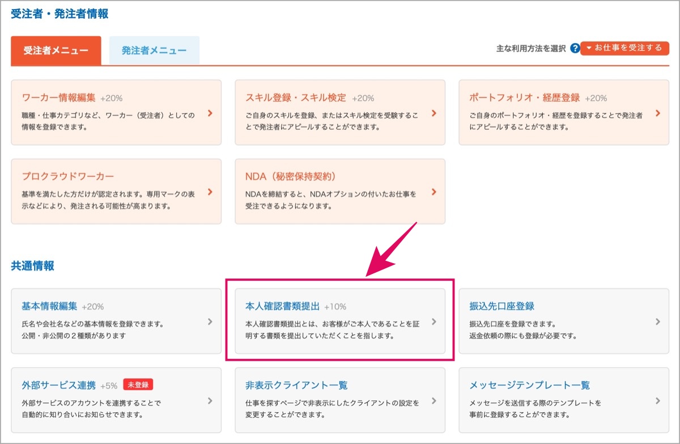Click the chevron on NDA card

pos(433,192)
